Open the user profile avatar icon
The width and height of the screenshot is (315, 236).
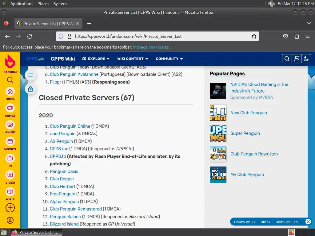[10, 220]
